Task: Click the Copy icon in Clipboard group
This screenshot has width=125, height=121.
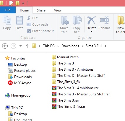Action: [7, 20]
